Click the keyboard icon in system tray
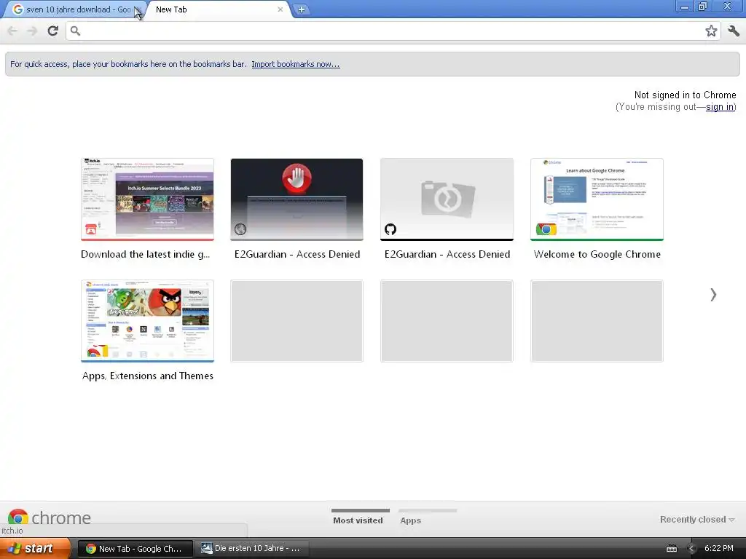746x559 pixels. click(671, 549)
